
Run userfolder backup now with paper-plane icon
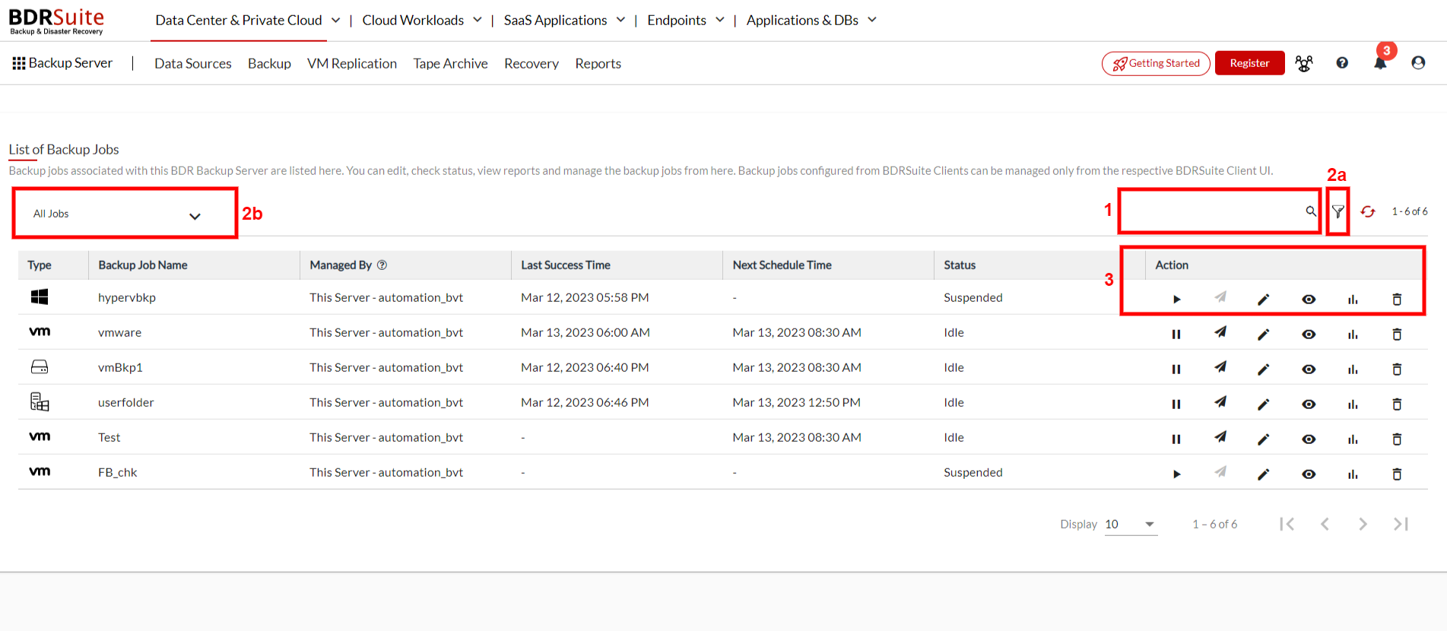click(1220, 402)
